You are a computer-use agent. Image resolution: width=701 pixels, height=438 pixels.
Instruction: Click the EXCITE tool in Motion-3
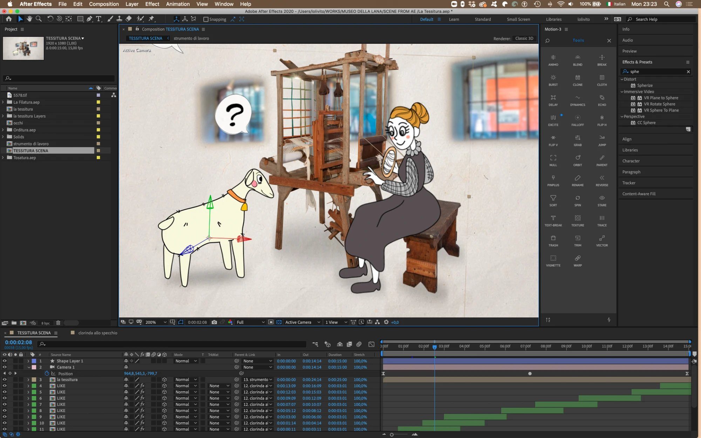coord(553,120)
